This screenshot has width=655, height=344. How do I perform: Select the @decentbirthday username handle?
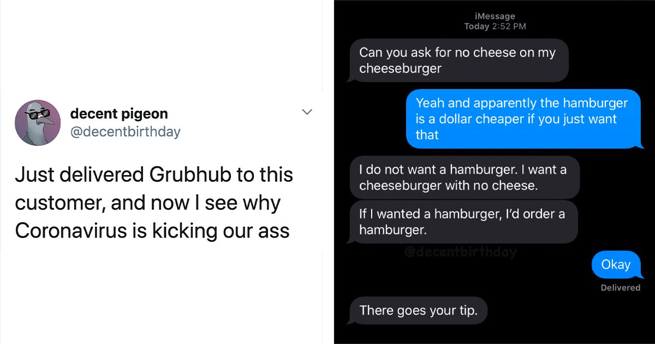pyautogui.click(x=126, y=132)
